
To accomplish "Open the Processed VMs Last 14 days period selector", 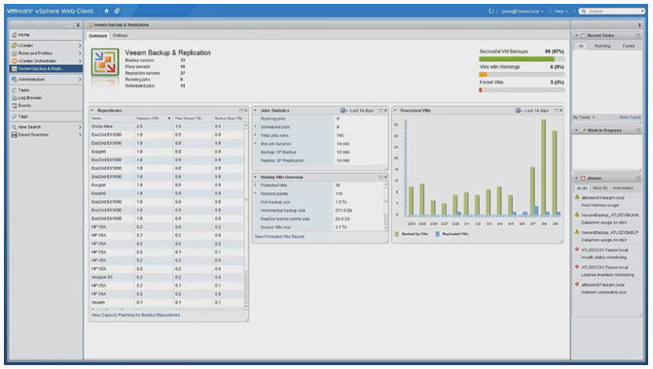I will [x=532, y=111].
